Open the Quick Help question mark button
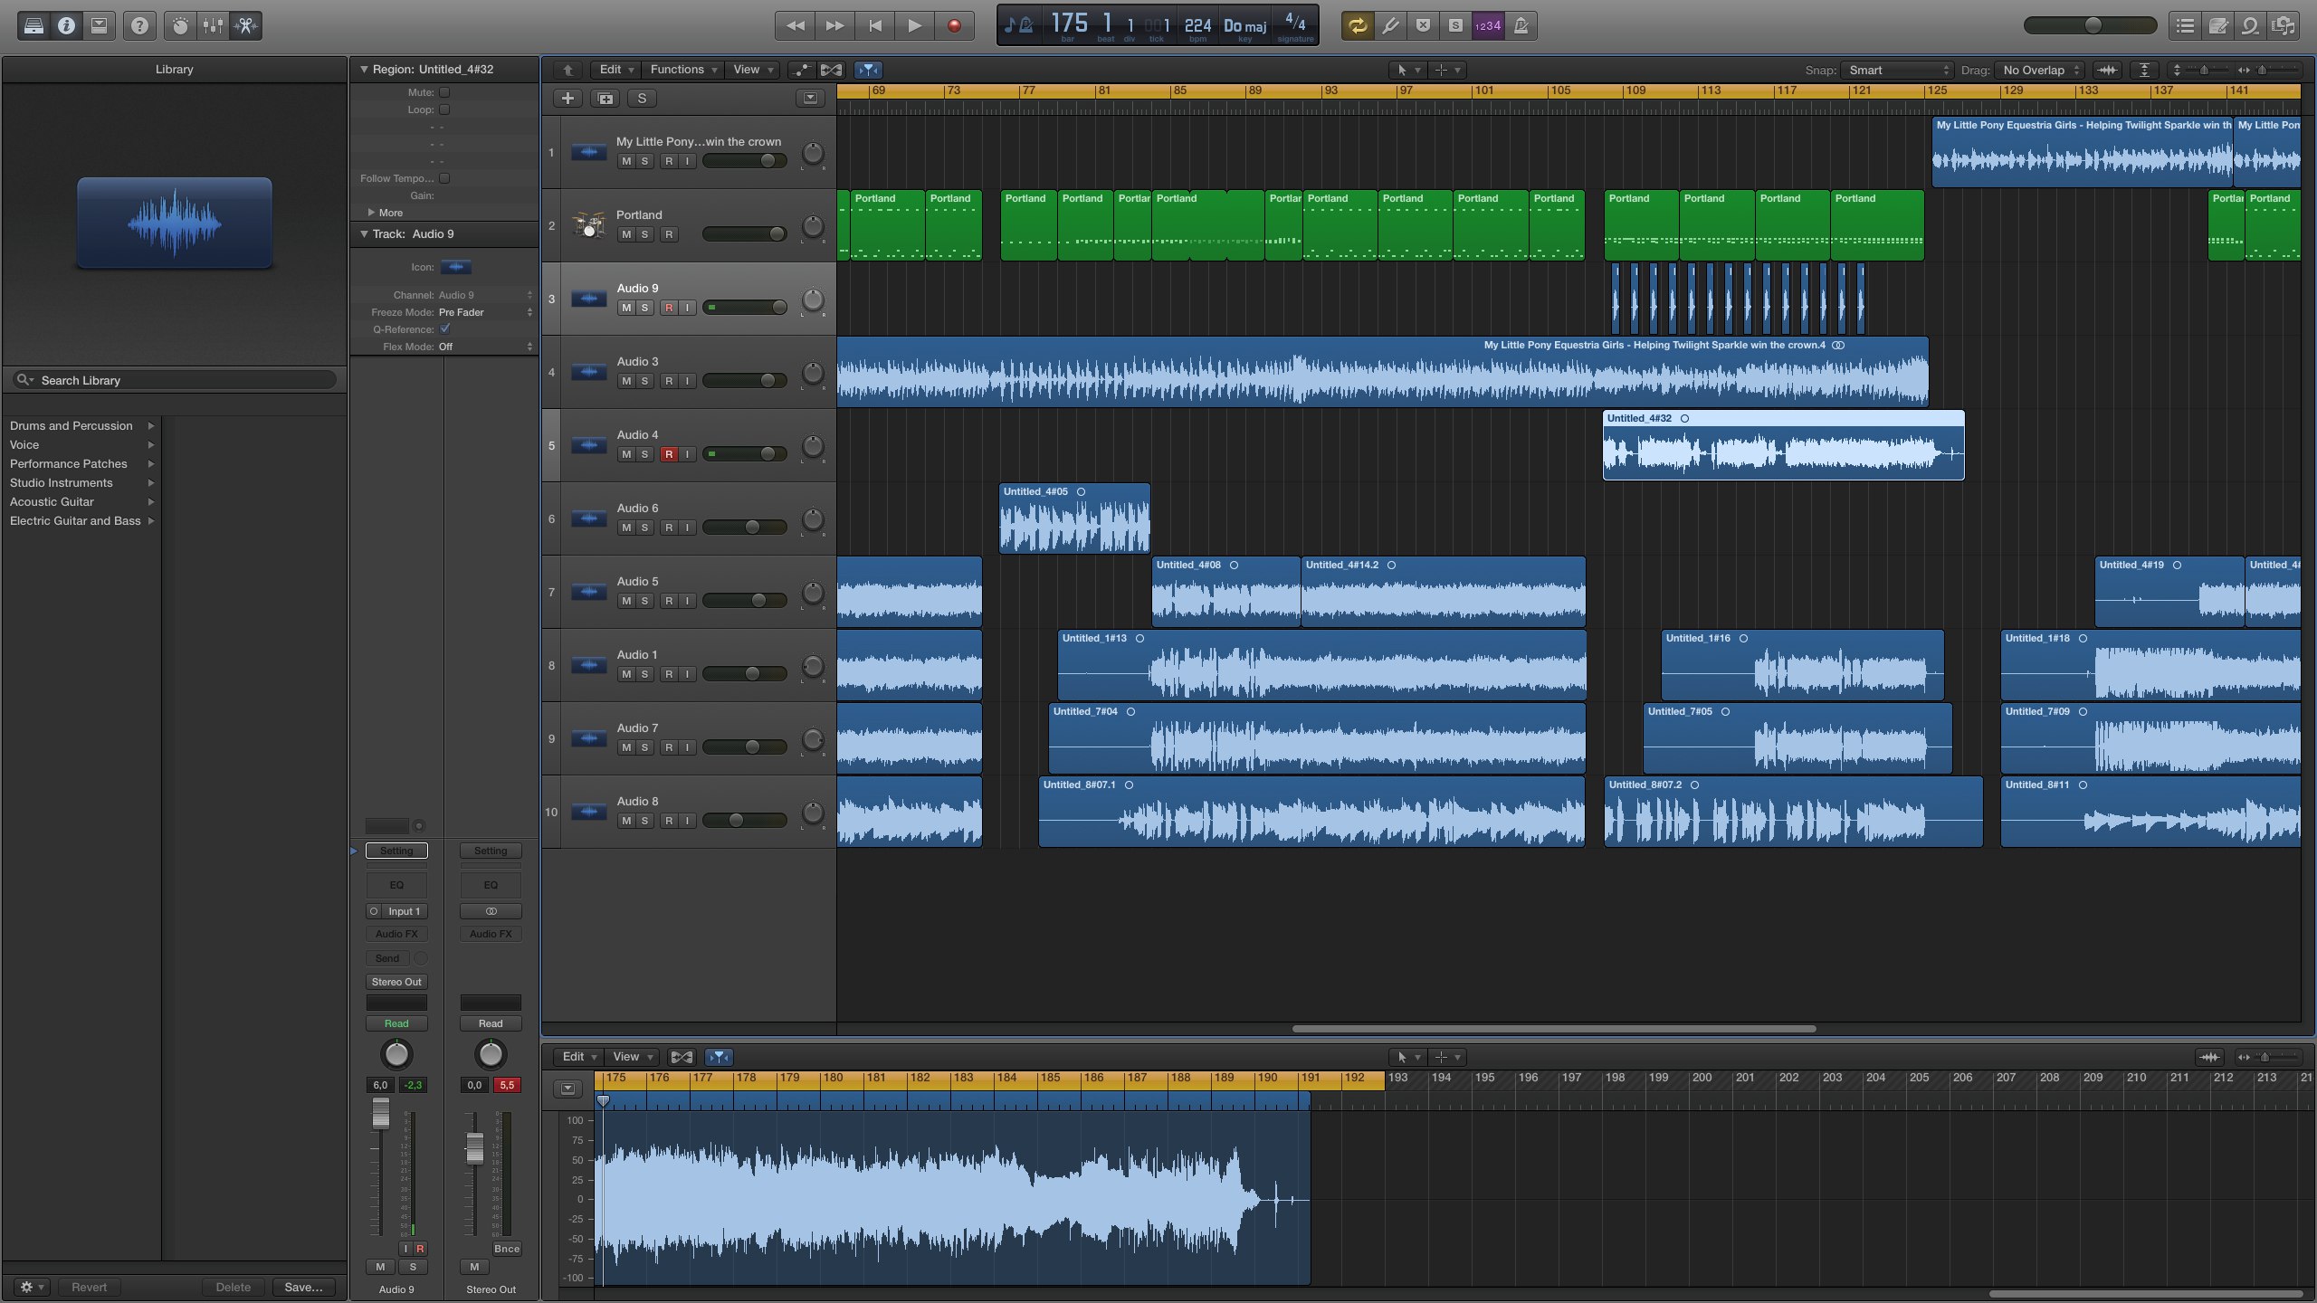Screen dimensions: 2317x1303 click(x=139, y=25)
